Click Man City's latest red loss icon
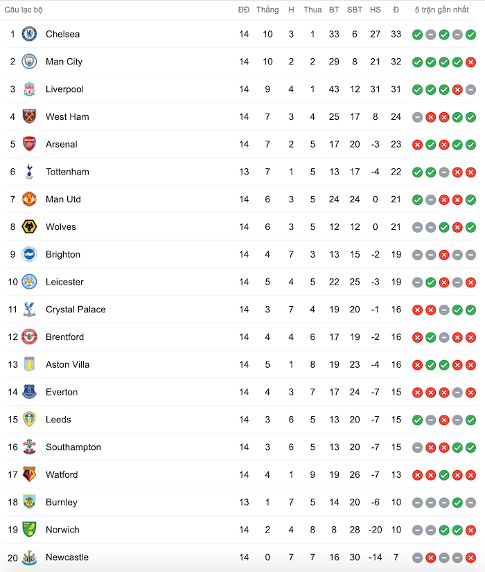Image resolution: width=485 pixels, height=572 pixels. 470,62
